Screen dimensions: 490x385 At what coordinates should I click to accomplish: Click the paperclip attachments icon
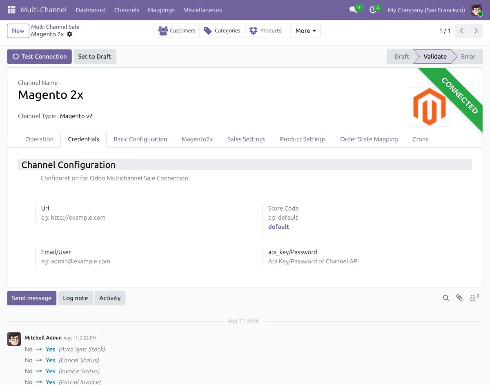tap(459, 298)
